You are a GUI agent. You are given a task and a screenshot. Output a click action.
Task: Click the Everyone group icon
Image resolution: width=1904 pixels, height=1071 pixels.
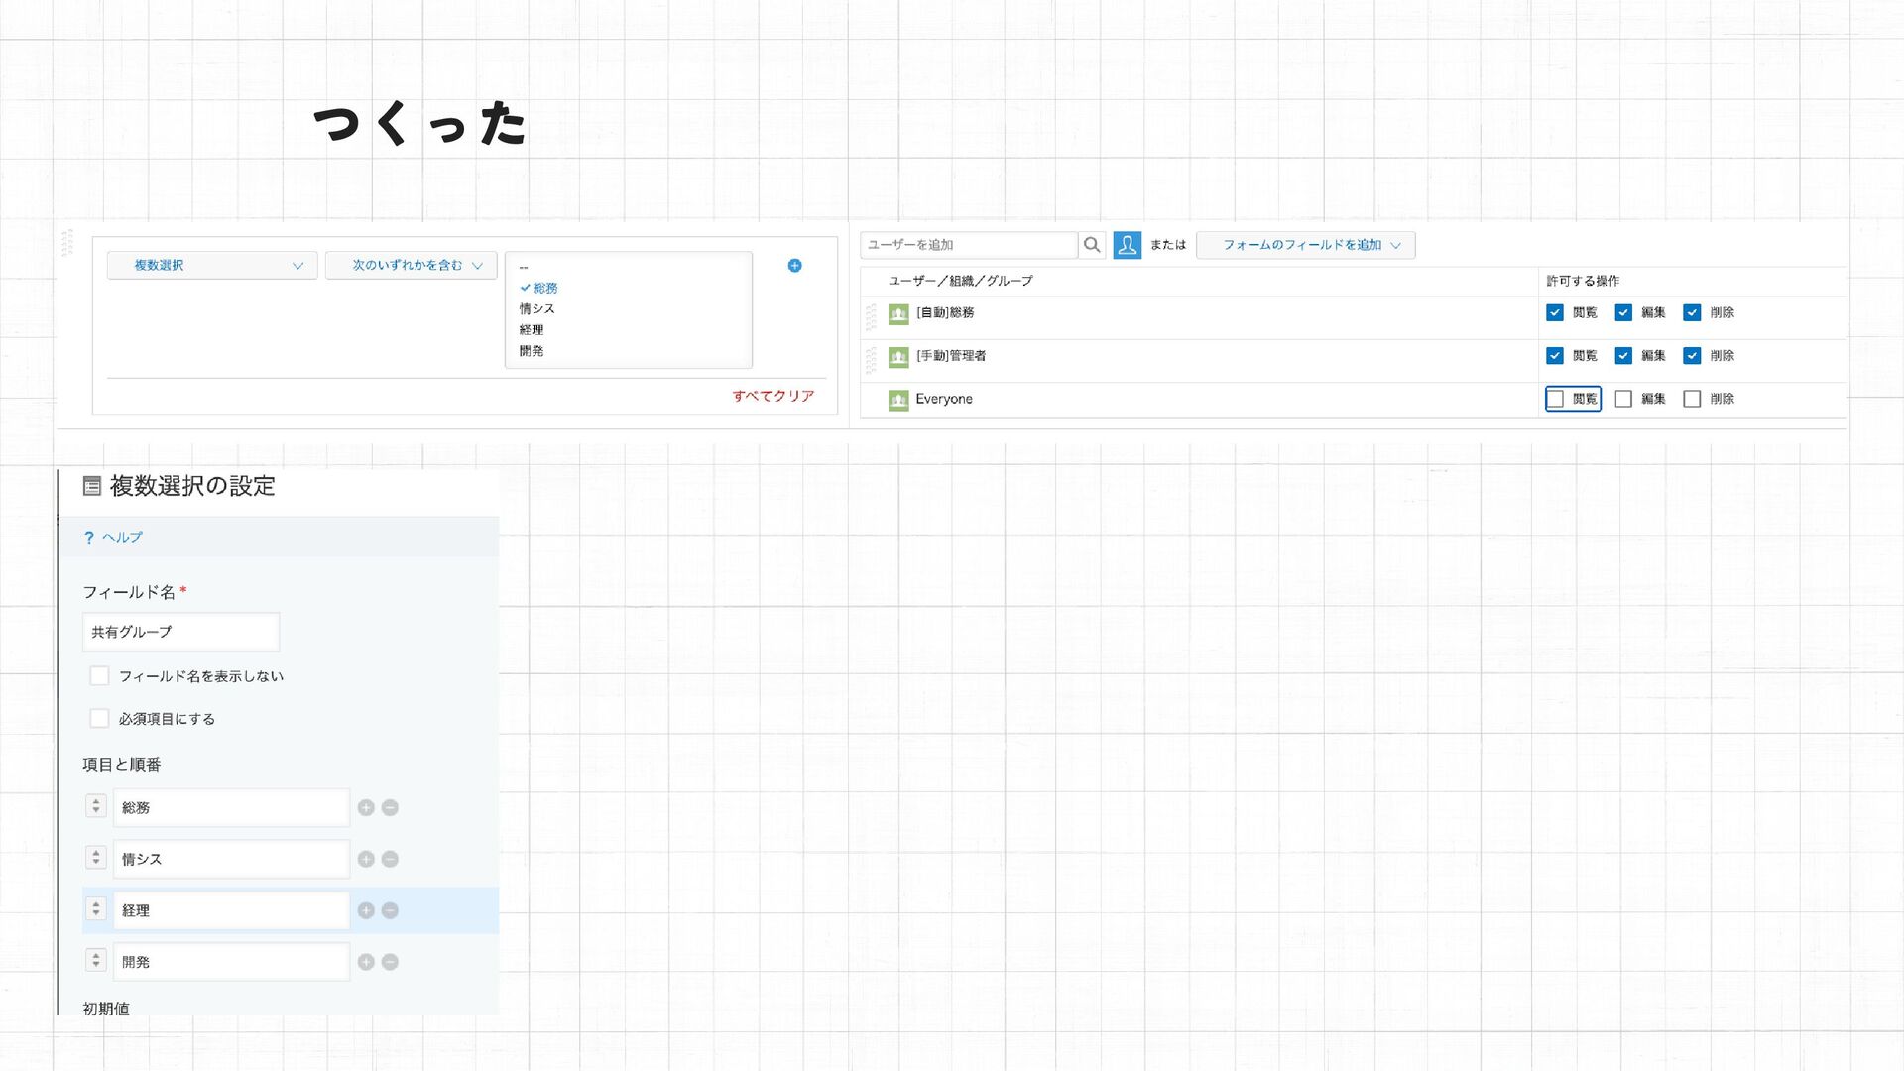pyautogui.click(x=898, y=400)
